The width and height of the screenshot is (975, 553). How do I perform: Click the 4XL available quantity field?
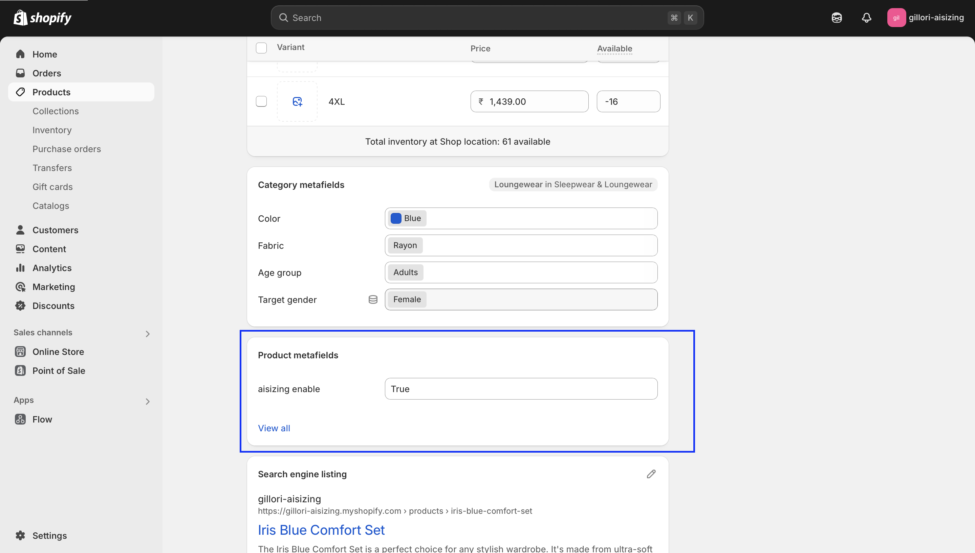pyautogui.click(x=629, y=101)
